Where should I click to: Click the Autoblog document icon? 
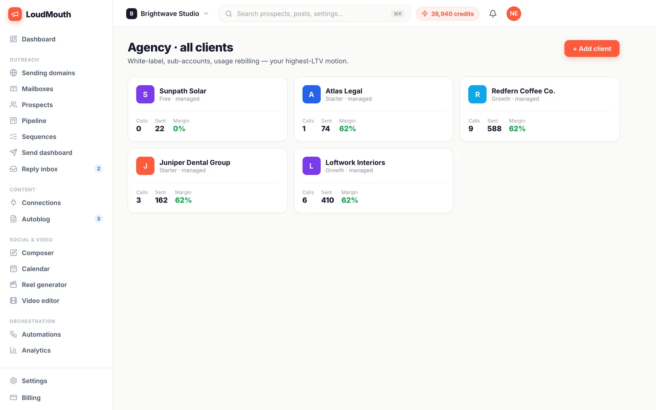(x=14, y=219)
